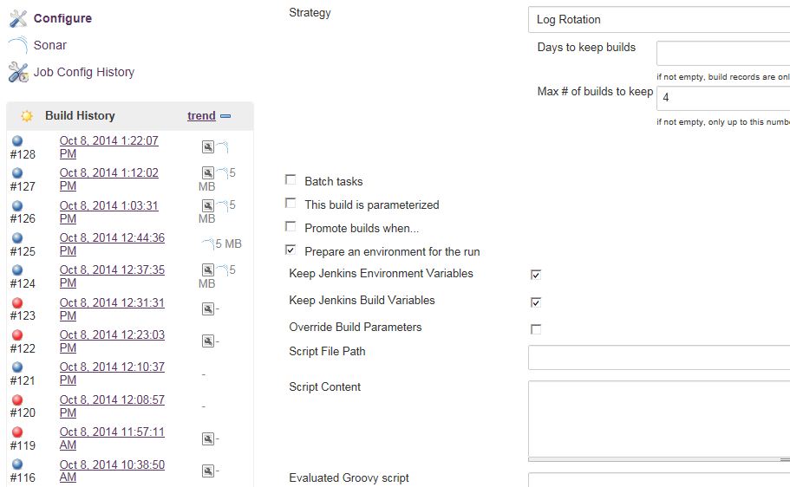Toggle Override Build Parameters checkbox
The width and height of the screenshot is (790, 487).
point(536,329)
